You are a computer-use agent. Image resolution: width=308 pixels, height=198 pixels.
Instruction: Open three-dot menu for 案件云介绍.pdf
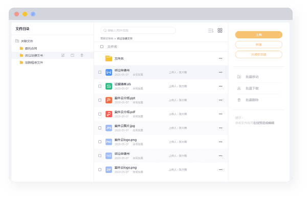tap(221, 114)
